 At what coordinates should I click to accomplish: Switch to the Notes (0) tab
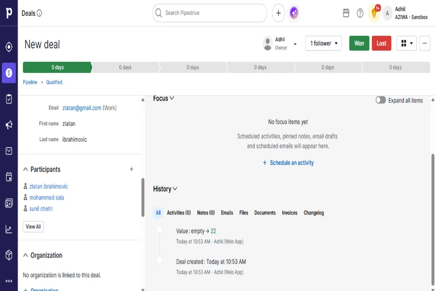tap(206, 213)
